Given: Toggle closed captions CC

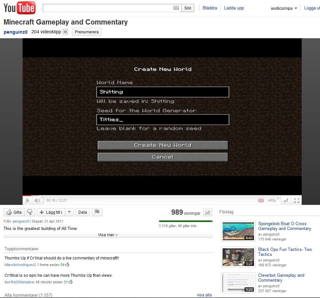Looking at the screenshot, I should pos(261,201).
